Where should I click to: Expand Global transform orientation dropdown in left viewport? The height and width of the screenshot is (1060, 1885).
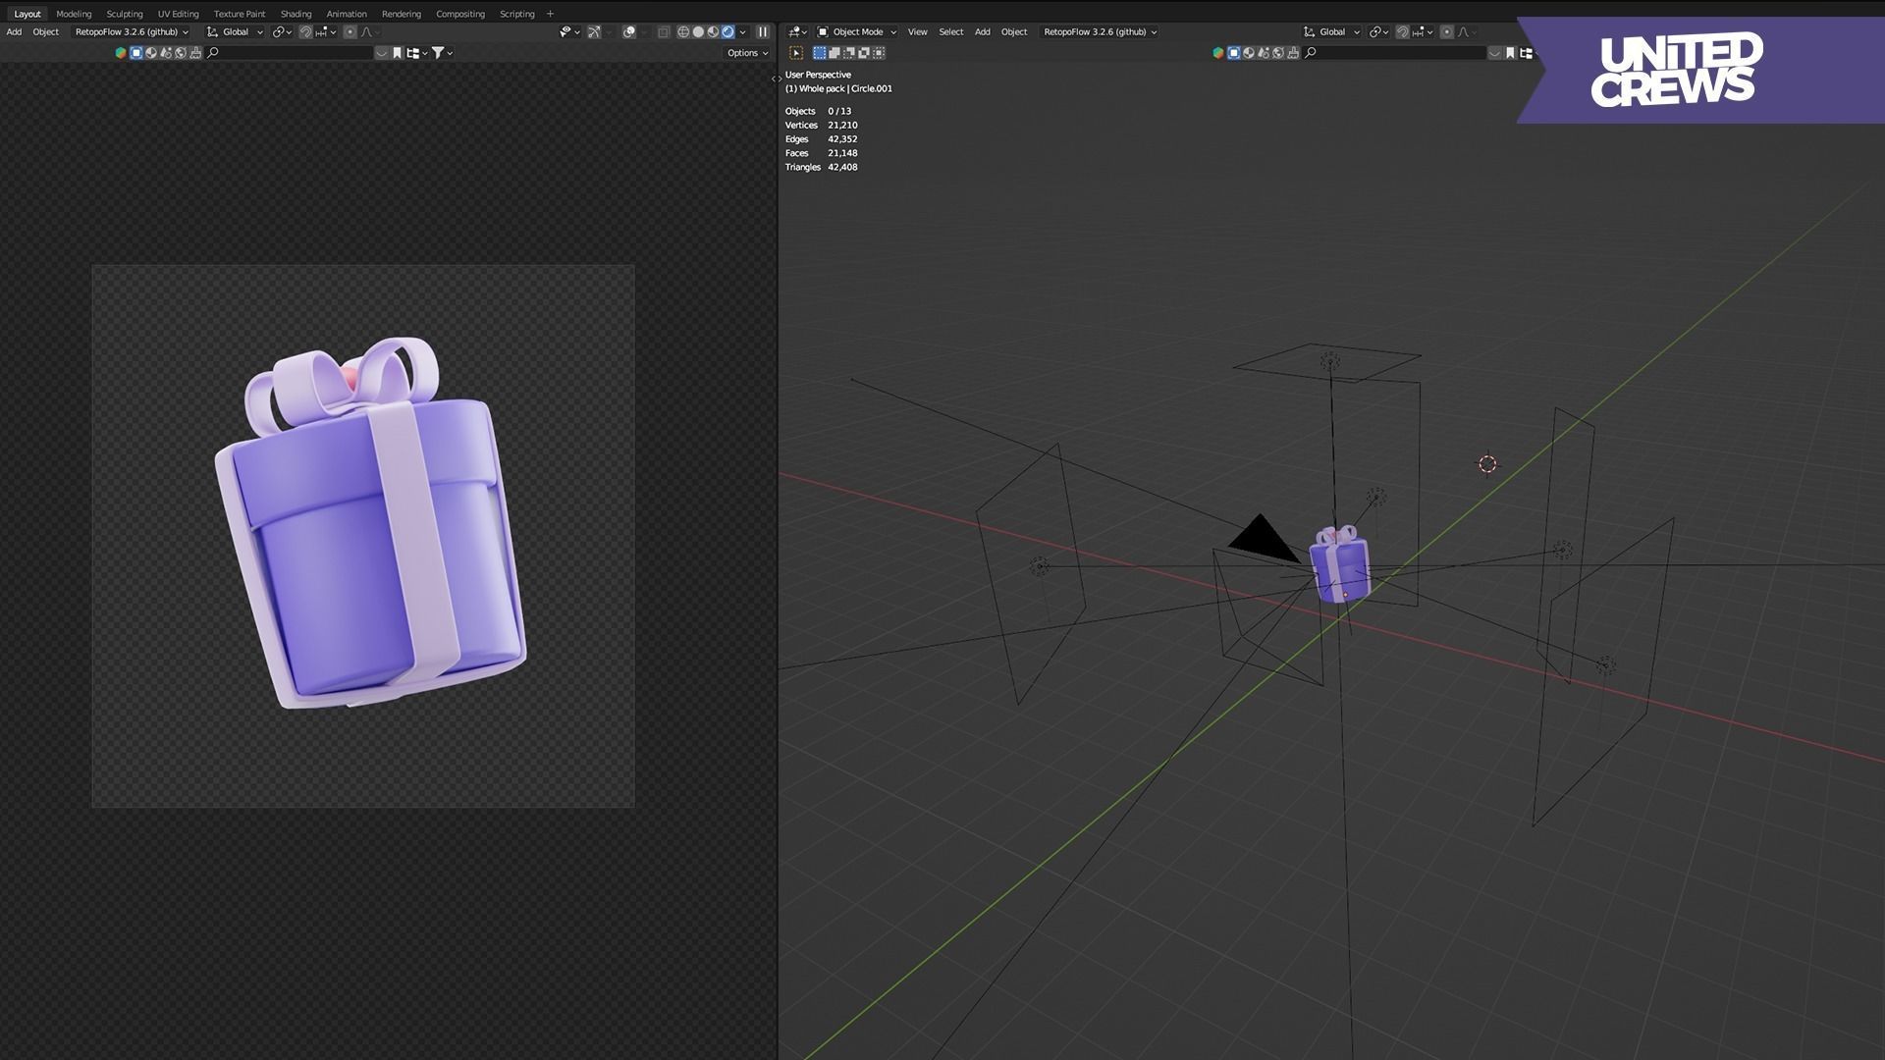(236, 31)
